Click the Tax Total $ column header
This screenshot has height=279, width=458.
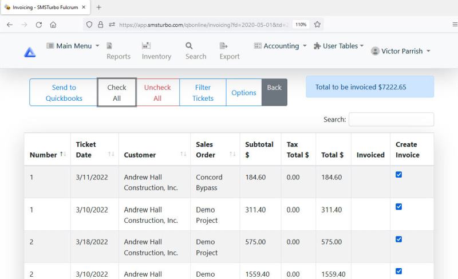pyautogui.click(x=298, y=150)
